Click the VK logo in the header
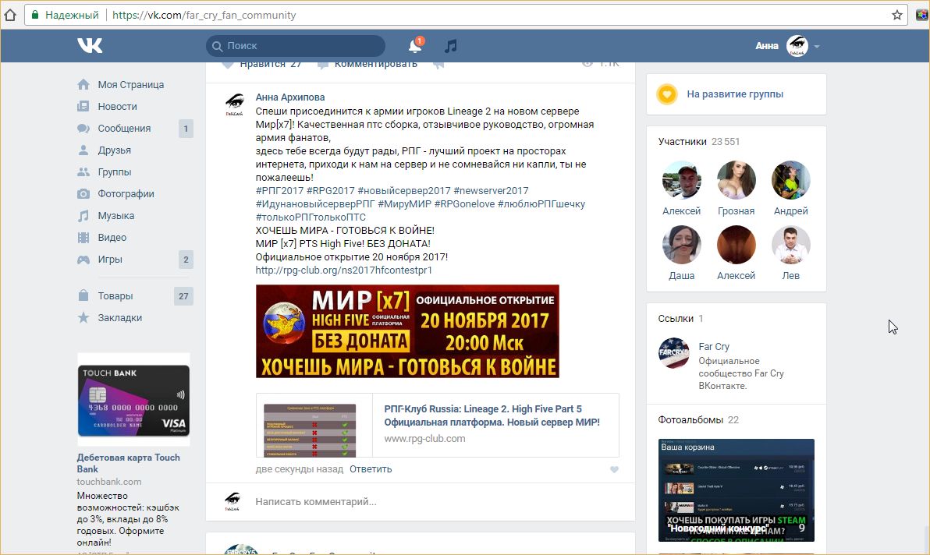 click(90, 46)
